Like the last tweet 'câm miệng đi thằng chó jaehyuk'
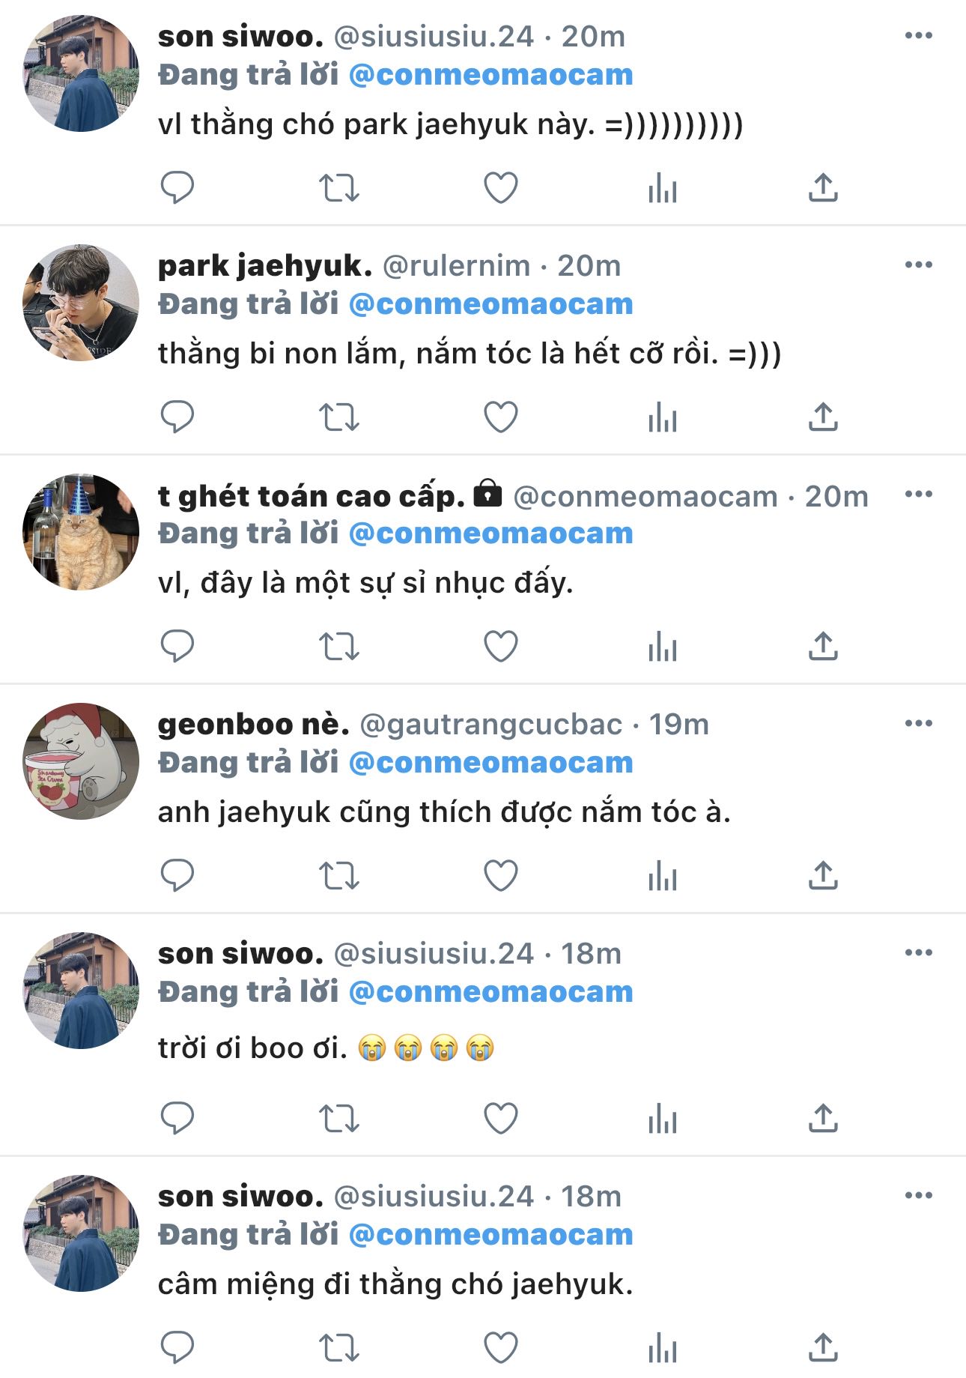Screen dimensions: 966x1378 (501, 1348)
